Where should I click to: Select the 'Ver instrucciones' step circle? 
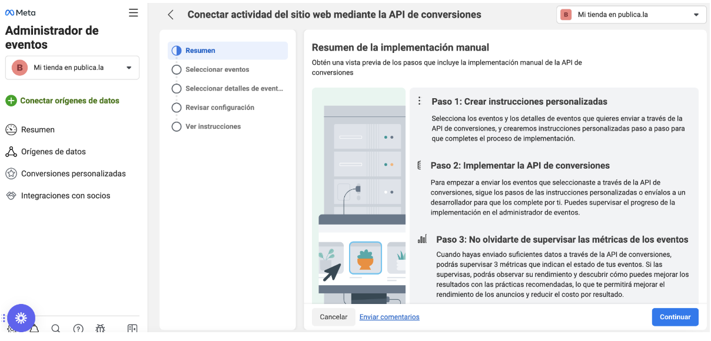[176, 126]
